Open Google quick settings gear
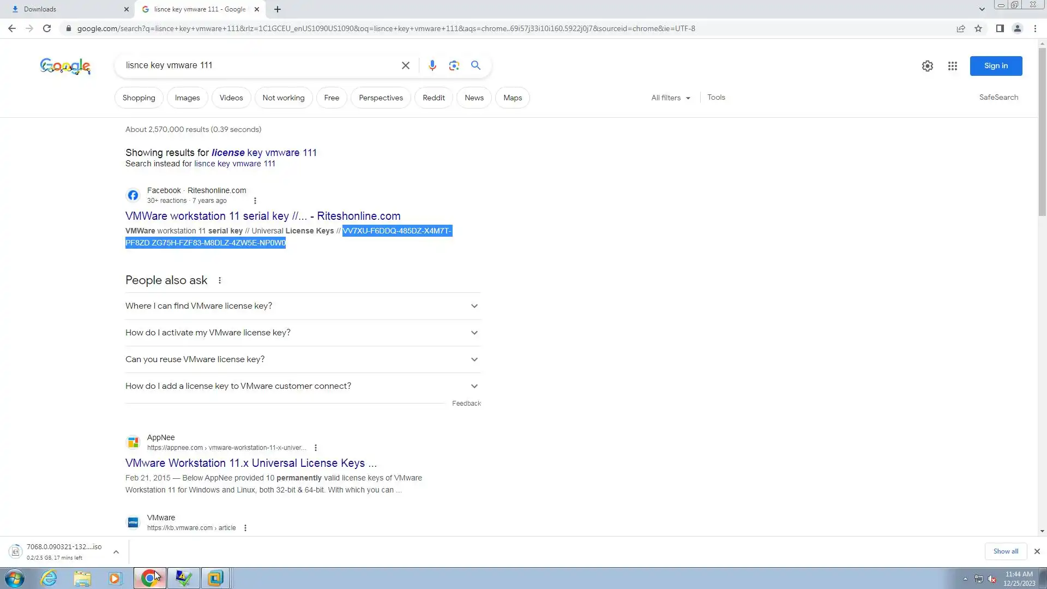Image resolution: width=1047 pixels, height=589 pixels. point(927,66)
